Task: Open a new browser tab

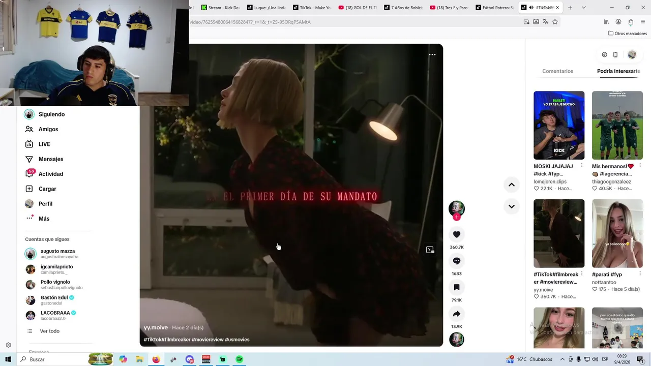Action: tap(570, 8)
